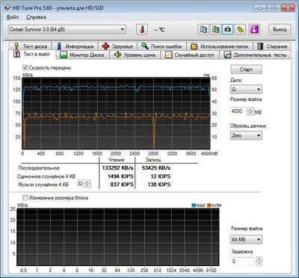Open the Файл menu
Viewport: 299px width, 278px height.
13,17
